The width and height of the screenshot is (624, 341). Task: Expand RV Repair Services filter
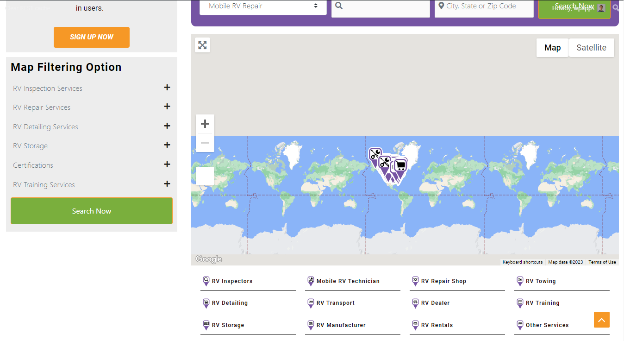click(x=167, y=107)
